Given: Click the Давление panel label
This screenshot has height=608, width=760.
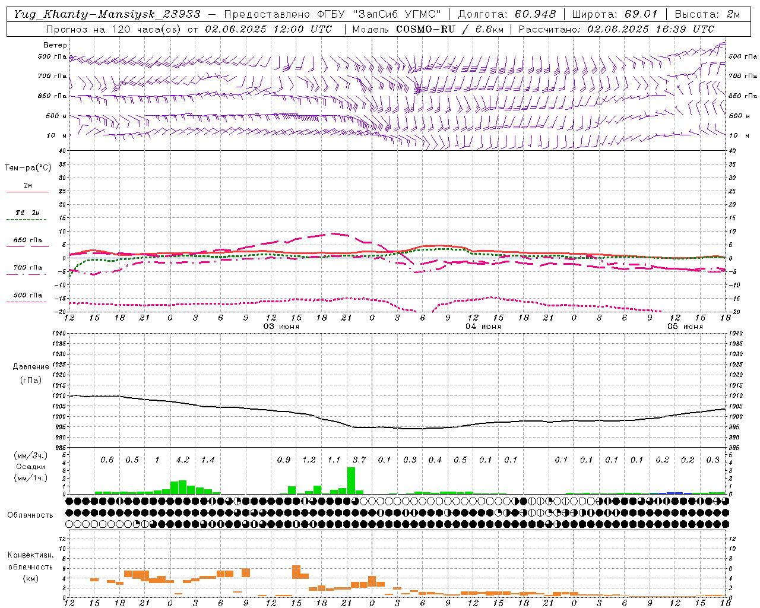Looking at the screenshot, I should pos(31,367).
